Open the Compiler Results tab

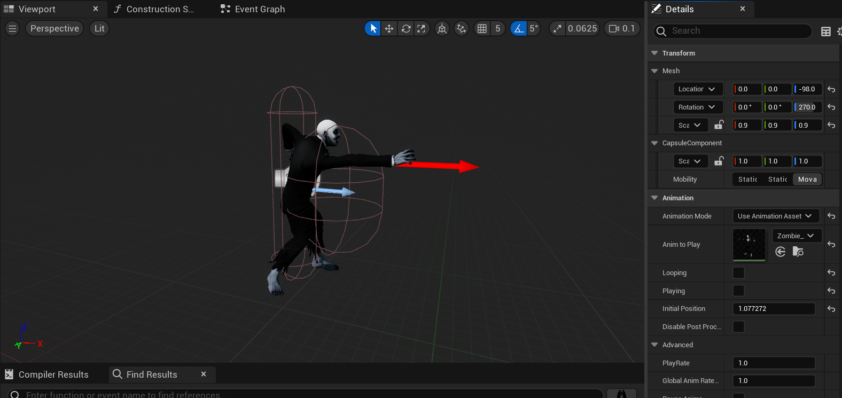click(x=53, y=374)
